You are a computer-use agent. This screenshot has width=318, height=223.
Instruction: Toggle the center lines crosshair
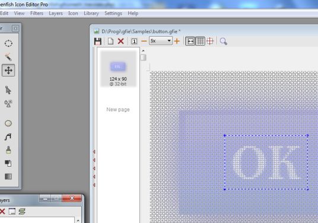210,41
